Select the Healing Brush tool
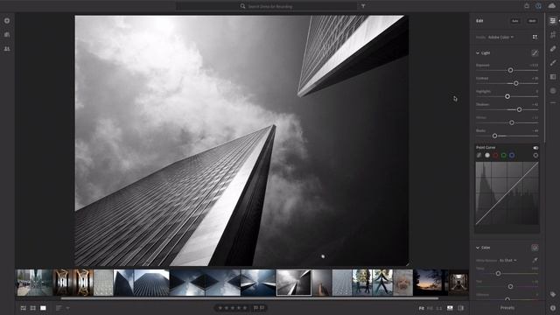 coord(553,49)
